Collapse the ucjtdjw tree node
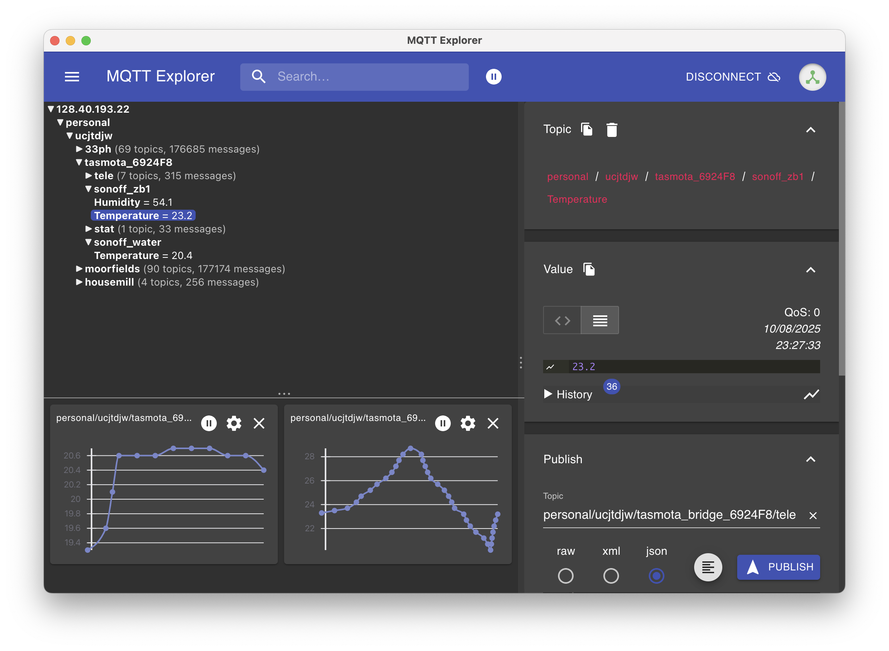 pos(70,136)
